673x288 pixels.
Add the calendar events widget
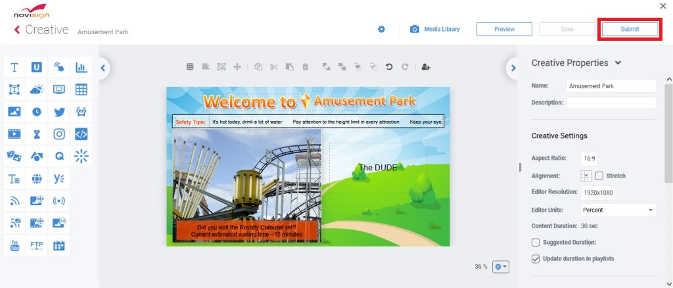point(58,245)
